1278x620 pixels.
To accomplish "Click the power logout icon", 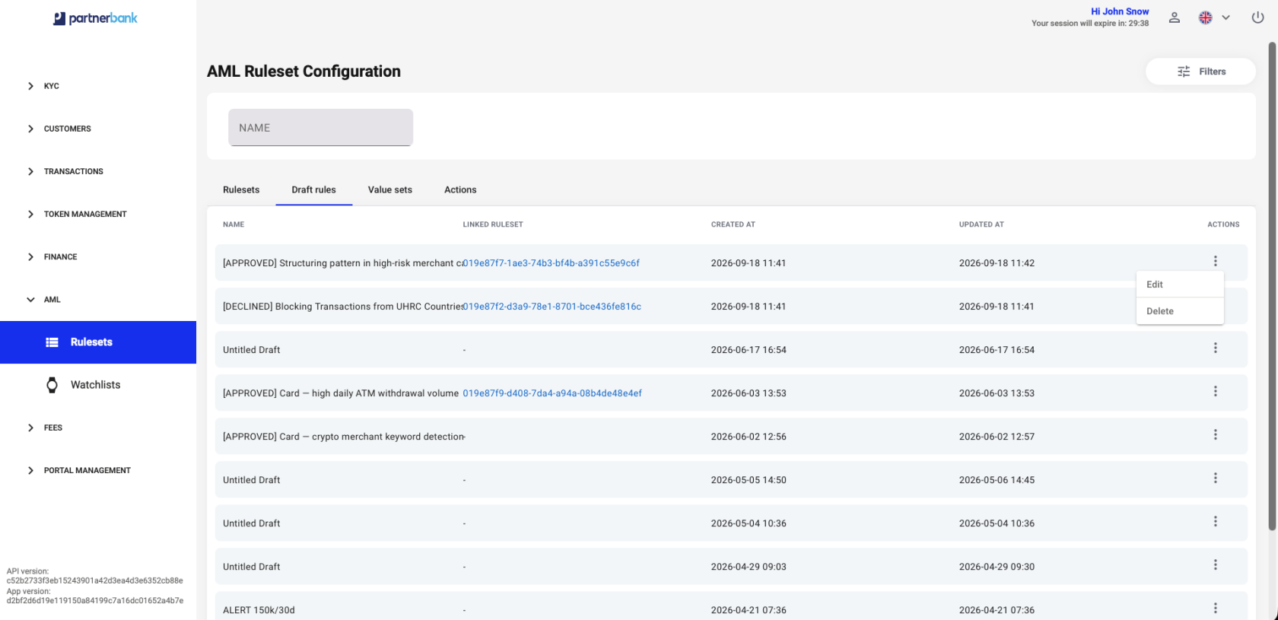I will point(1257,17).
